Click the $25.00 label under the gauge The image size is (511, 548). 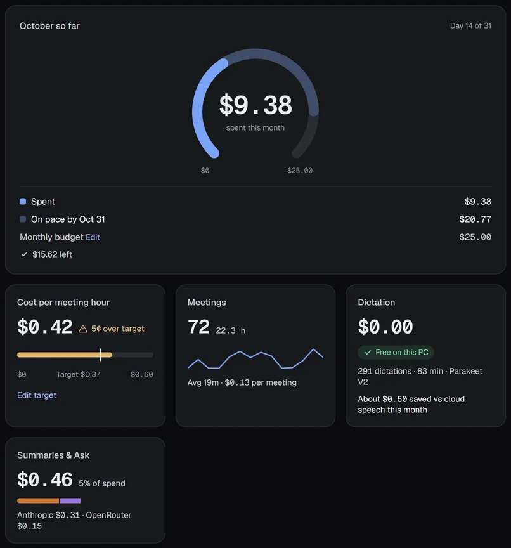pos(300,171)
